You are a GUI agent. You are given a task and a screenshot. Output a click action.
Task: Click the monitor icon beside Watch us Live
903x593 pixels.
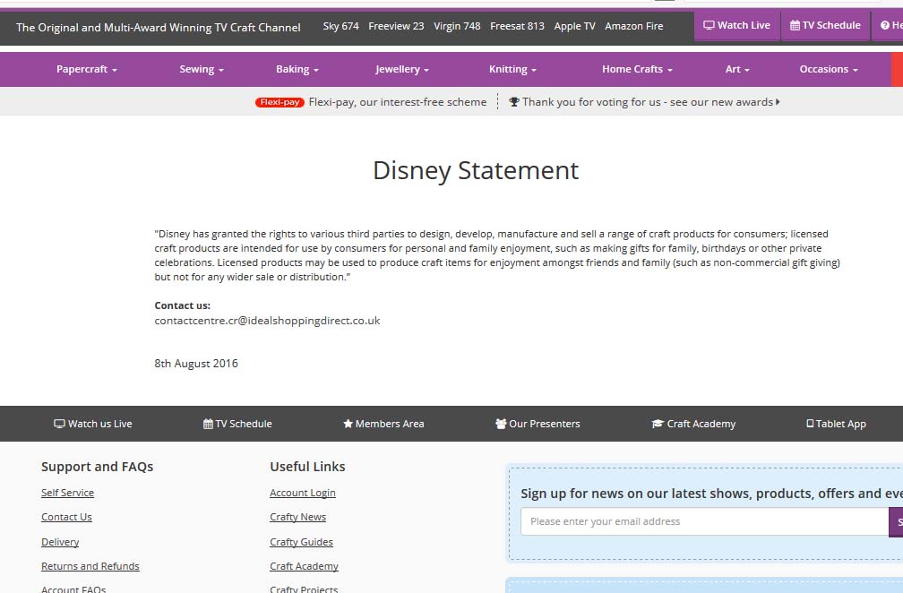coord(59,424)
